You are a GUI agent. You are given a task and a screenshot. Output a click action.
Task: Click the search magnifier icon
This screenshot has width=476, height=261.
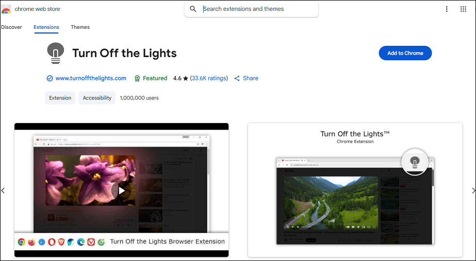(x=193, y=9)
